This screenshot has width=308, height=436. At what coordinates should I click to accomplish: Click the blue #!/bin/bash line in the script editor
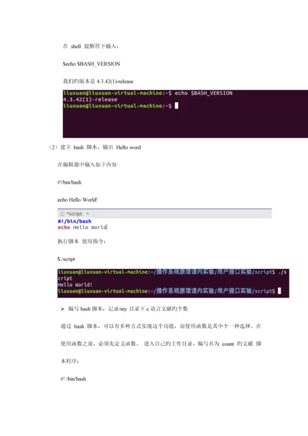(75, 221)
